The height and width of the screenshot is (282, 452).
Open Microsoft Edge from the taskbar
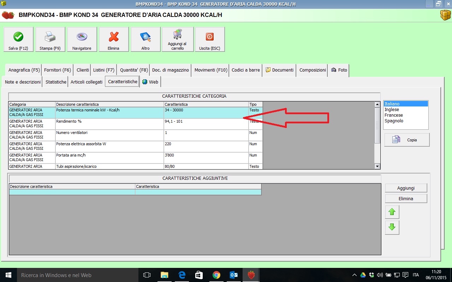[182, 275]
